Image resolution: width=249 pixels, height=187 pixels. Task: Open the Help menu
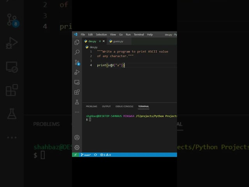coord(150,35)
